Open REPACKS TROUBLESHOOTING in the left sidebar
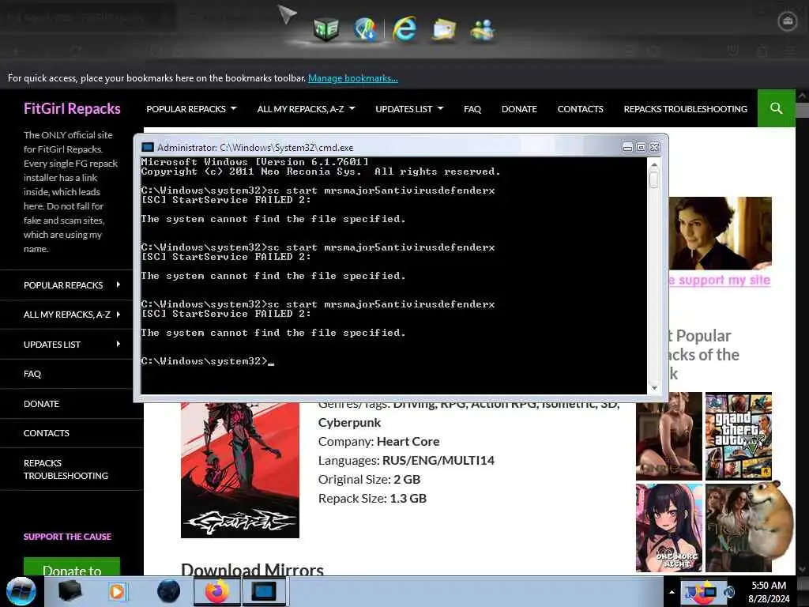The height and width of the screenshot is (607, 809). (x=66, y=469)
